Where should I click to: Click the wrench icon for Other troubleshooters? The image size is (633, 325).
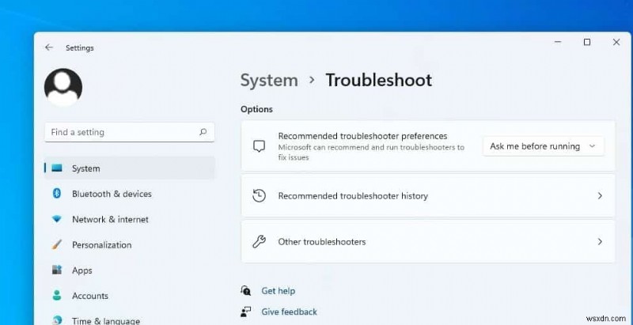point(259,241)
